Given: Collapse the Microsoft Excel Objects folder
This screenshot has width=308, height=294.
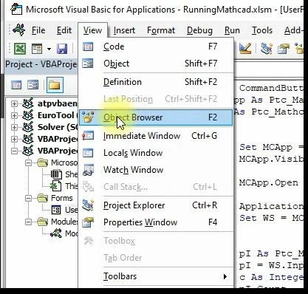Looking at the screenshot, I should [x=29, y=163].
